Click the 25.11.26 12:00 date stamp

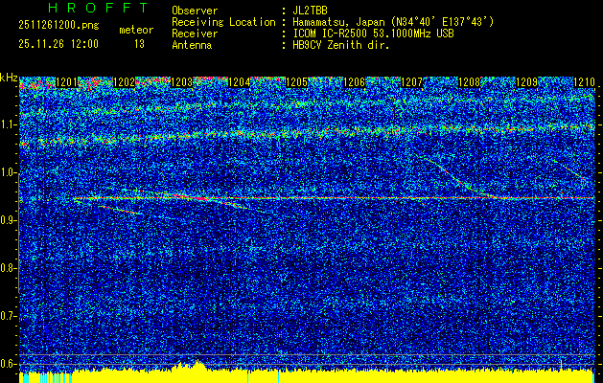pyautogui.click(x=57, y=43)
